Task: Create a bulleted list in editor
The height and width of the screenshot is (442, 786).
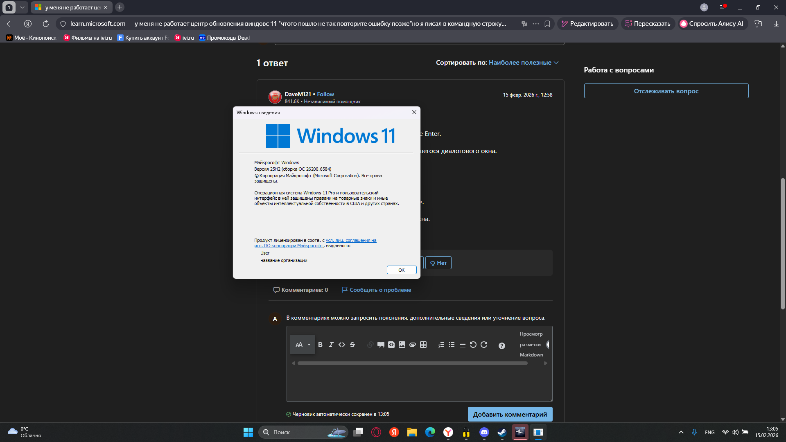Action: pos(452,345)
